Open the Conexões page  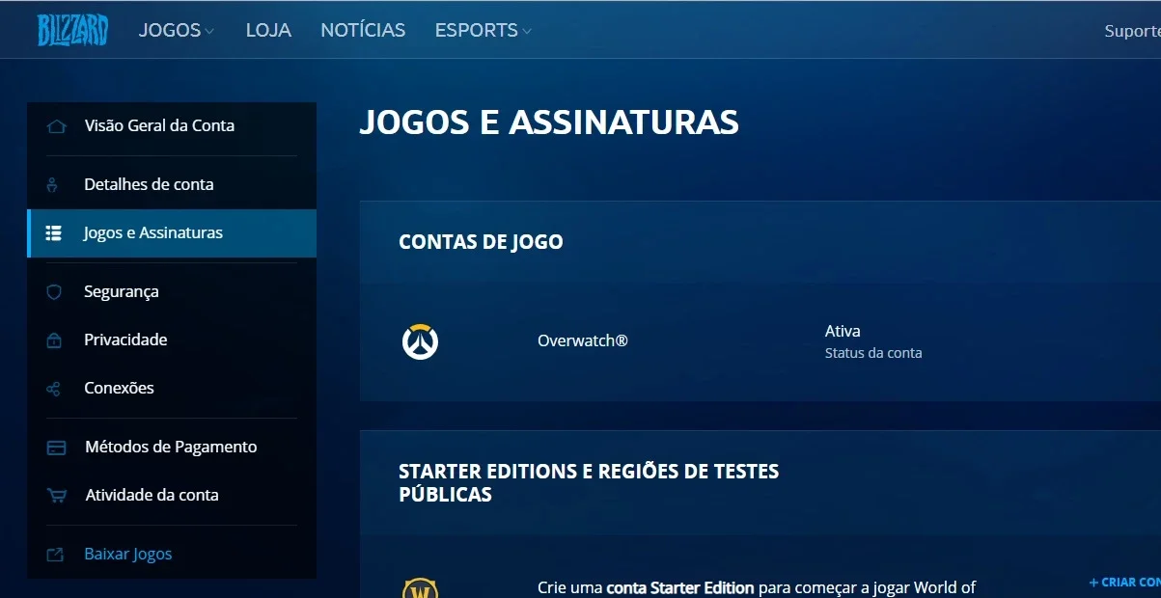coord(172,389)
